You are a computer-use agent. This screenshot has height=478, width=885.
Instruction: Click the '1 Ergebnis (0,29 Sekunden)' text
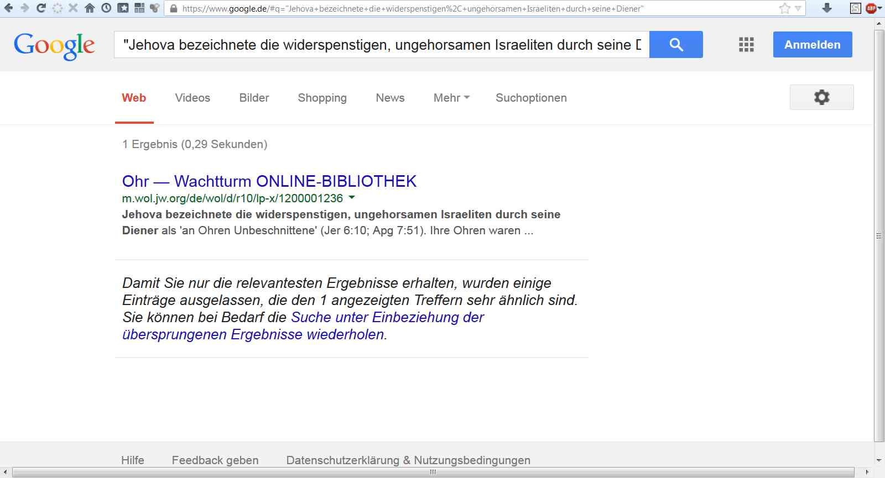195,144
